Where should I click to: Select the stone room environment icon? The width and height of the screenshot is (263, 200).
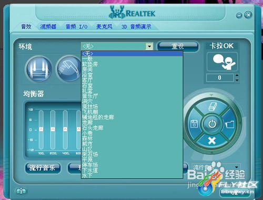(x=39, y=69)
